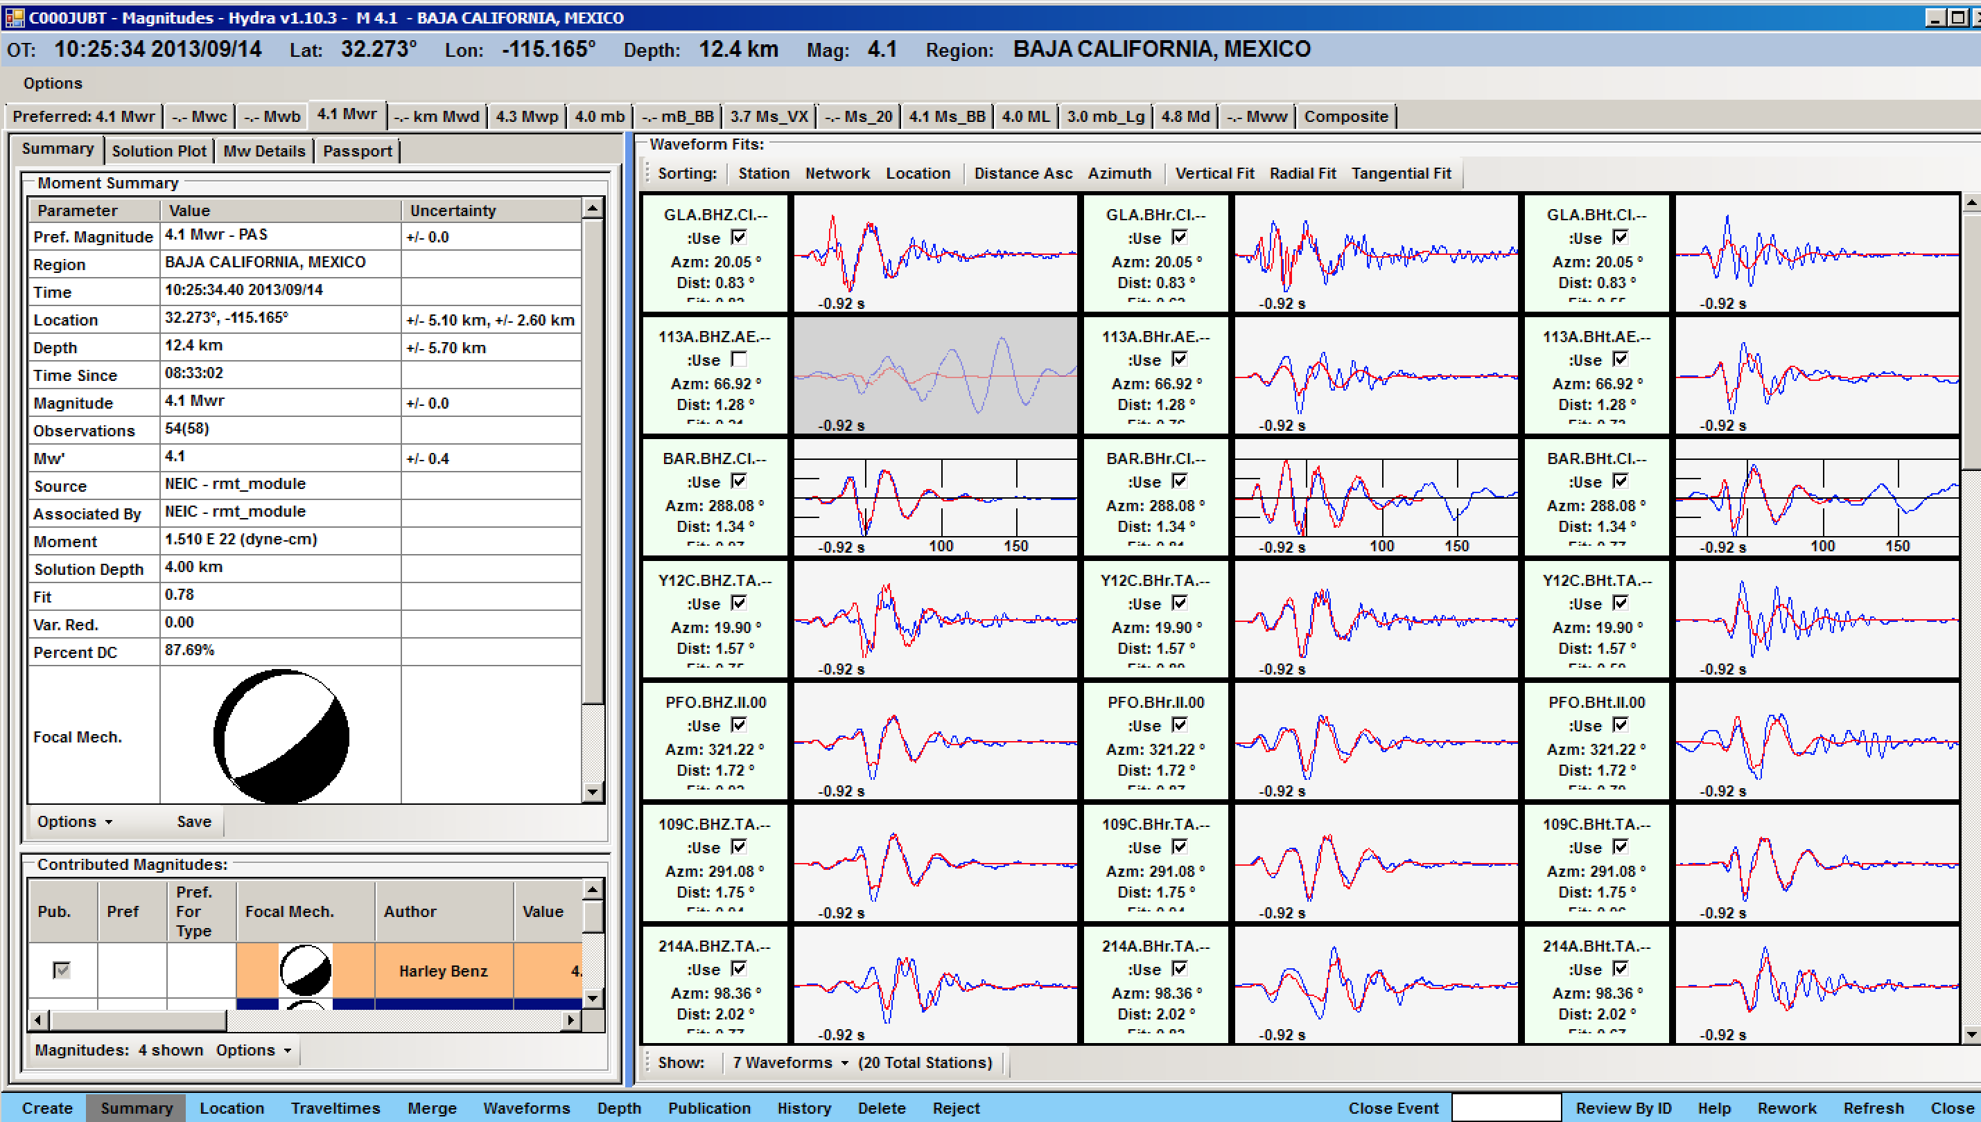Toggle Use checkbox for GLA.BHZ.CI

click(x=739, y=238)
